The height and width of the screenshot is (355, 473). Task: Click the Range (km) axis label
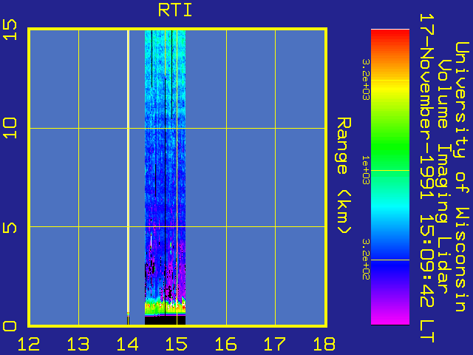344,175
